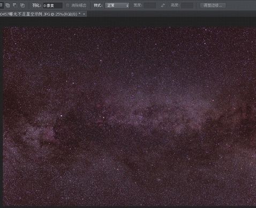Click the bright star left of the dark nebula
256x208 pixels.
62,116
